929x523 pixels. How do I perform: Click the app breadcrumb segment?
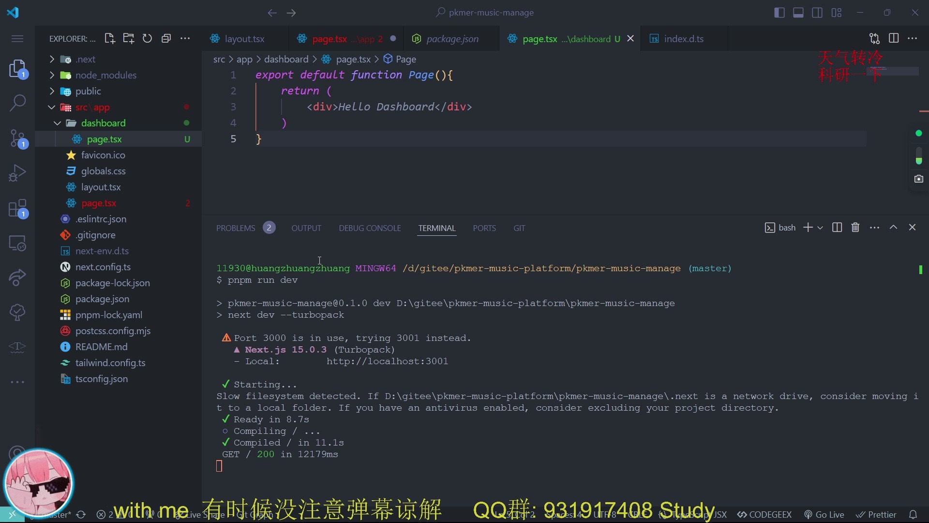point(244,59)
